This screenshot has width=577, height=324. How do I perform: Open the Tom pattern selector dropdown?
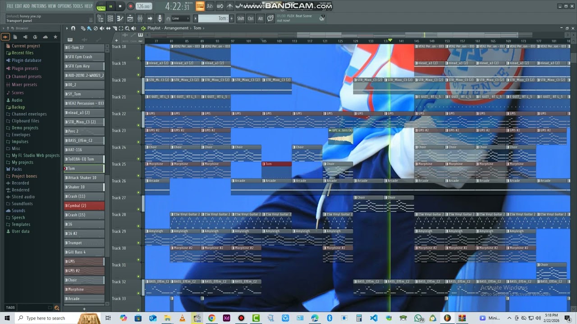(214, 18)
